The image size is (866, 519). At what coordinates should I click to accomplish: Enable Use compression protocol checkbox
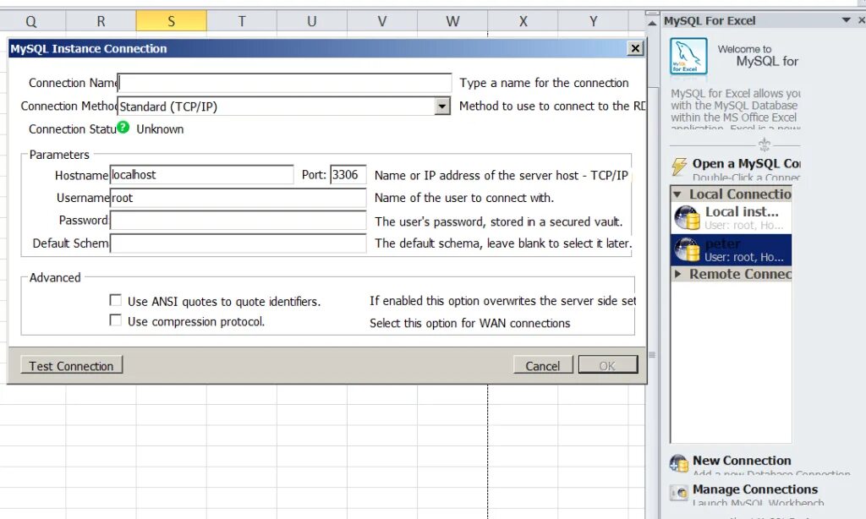coord(115,320)
